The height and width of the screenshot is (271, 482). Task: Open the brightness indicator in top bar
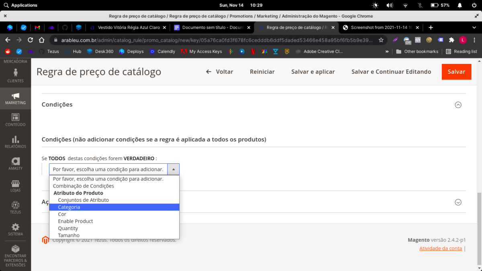375,5
